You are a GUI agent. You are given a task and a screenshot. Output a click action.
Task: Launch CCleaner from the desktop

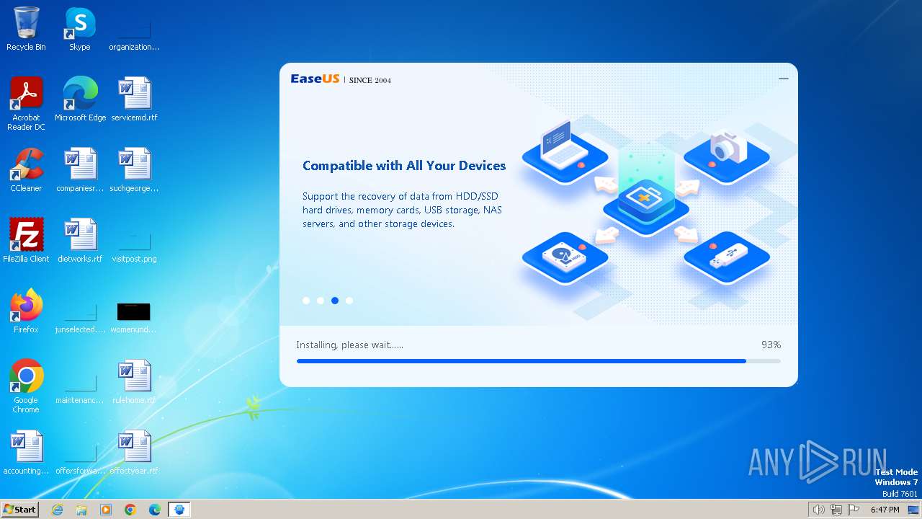[x=26, y=170]
